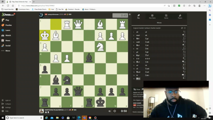This screenshot has width=213, height=120.
Task: Click the Chess.com logo
Action: (x=8, y=14)
